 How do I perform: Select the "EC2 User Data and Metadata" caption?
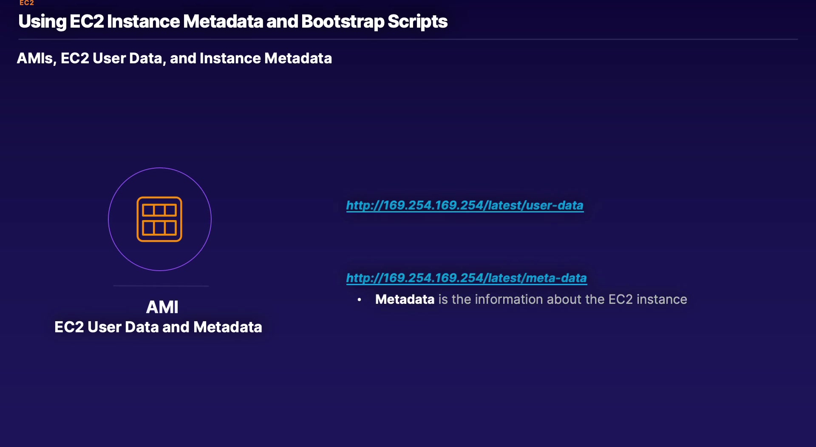(158, 327)
